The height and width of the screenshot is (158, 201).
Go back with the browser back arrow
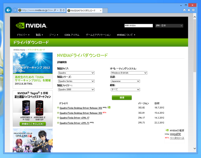(8, 10)
